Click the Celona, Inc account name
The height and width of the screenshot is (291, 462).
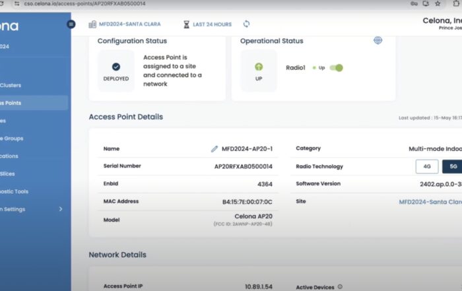(x=442, y=20)
